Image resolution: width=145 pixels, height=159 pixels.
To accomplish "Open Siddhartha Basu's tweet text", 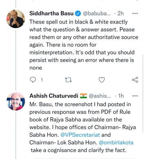I will 84,45.
